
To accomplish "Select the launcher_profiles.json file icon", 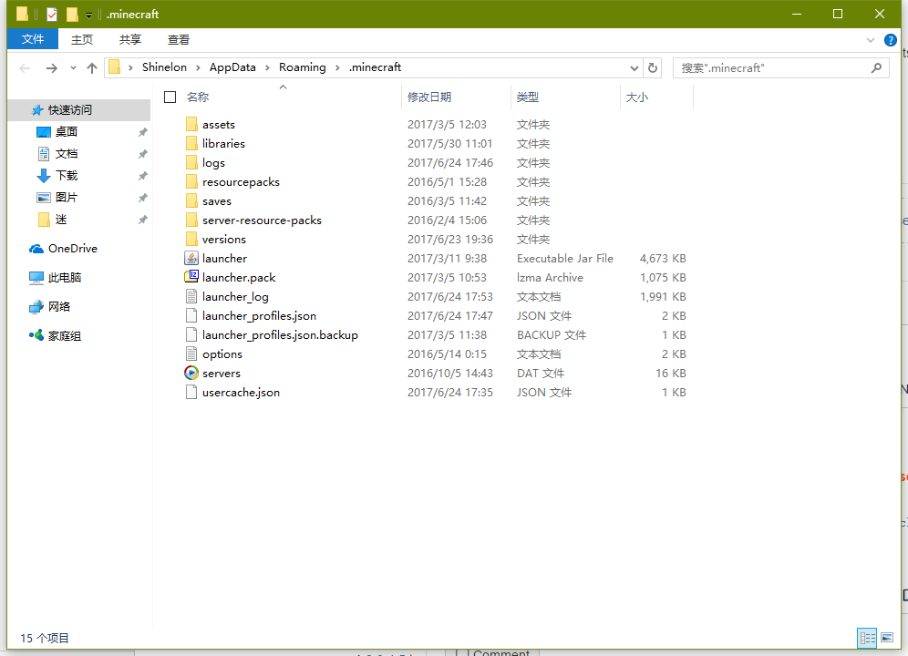I will pos(191,315).
